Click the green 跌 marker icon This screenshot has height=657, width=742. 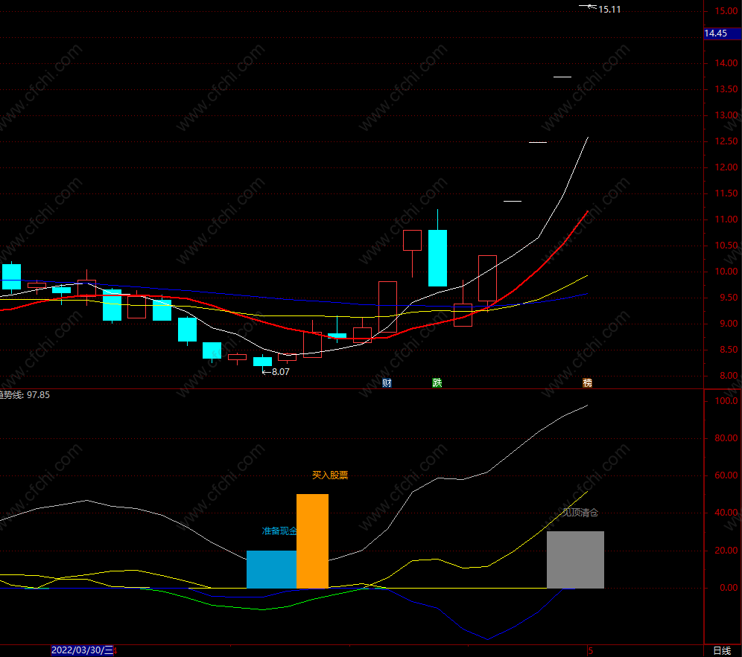click(437, 383)
